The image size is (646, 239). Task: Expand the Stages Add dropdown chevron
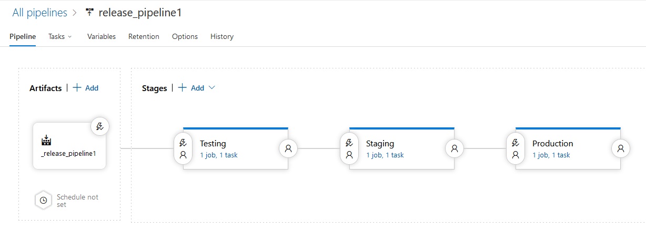click(x=212, y=88)
